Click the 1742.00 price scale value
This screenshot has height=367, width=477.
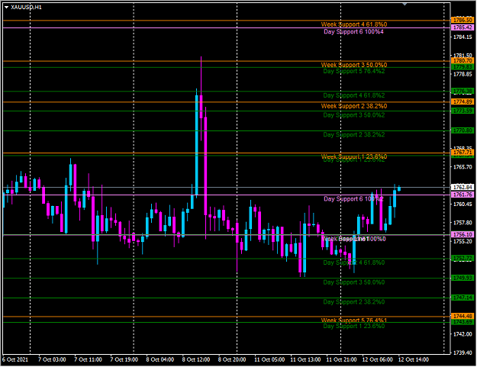pos(462,334)
